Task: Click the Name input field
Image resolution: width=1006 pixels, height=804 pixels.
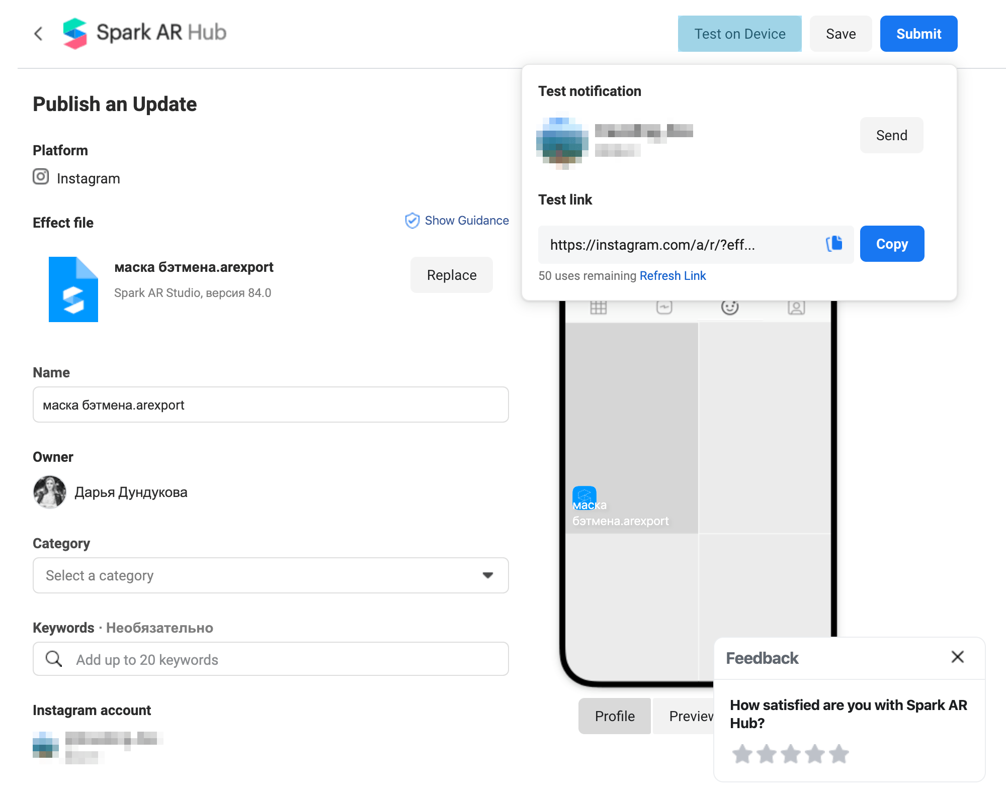Action: tap(271, 405)
